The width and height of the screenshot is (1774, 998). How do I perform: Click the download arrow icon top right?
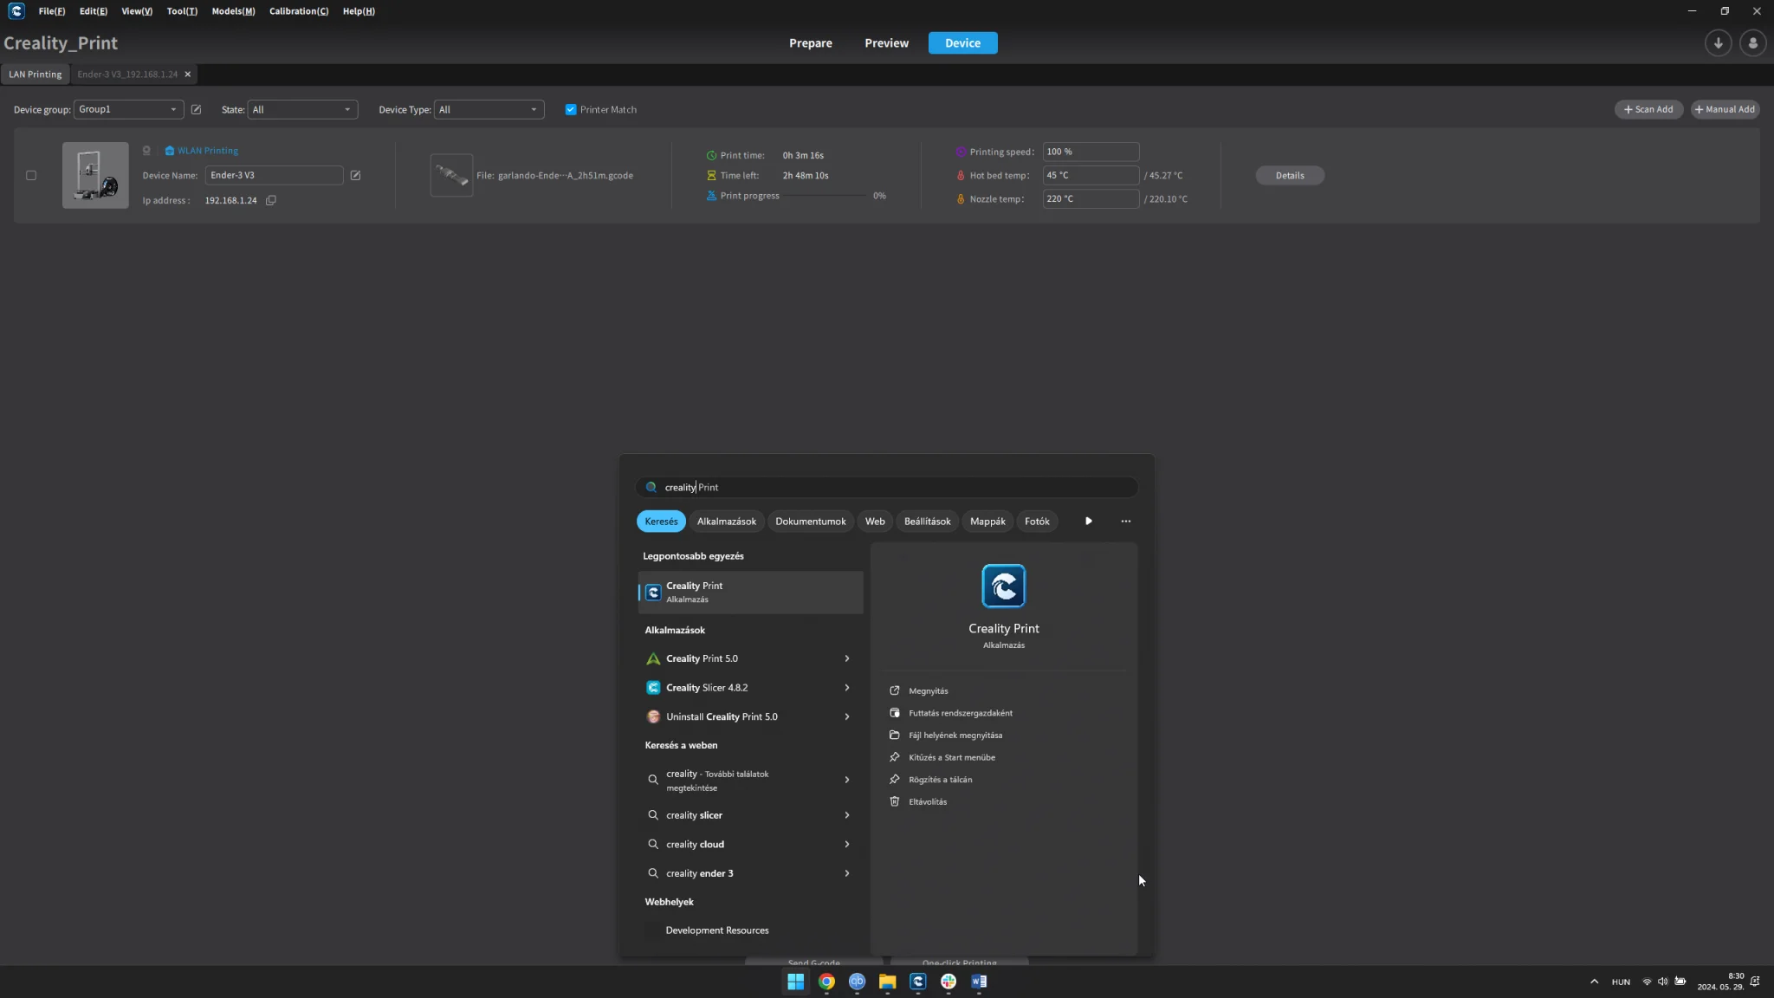1718,43
